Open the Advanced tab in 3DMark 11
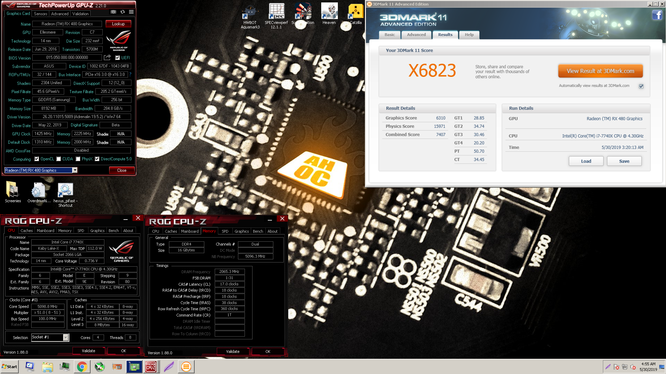 (416, 35)
